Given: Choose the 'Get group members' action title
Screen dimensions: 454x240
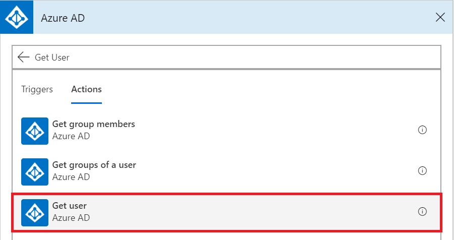Looking at the screenshot, I should point(93,124).
